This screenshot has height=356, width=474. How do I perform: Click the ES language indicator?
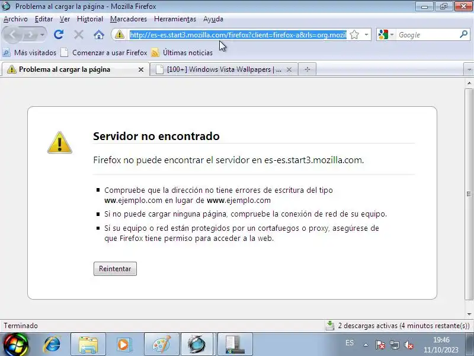350,343
